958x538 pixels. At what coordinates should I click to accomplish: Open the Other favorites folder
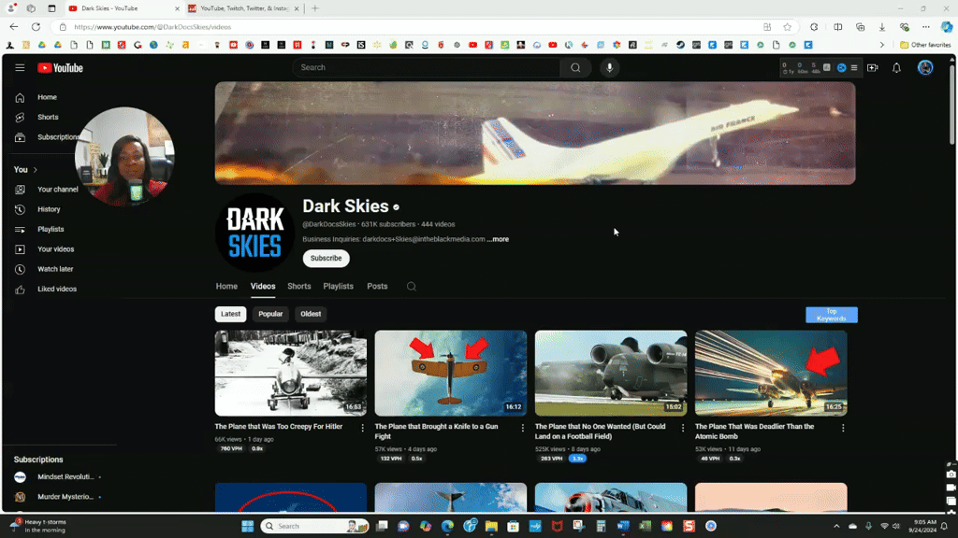[925, 45]
